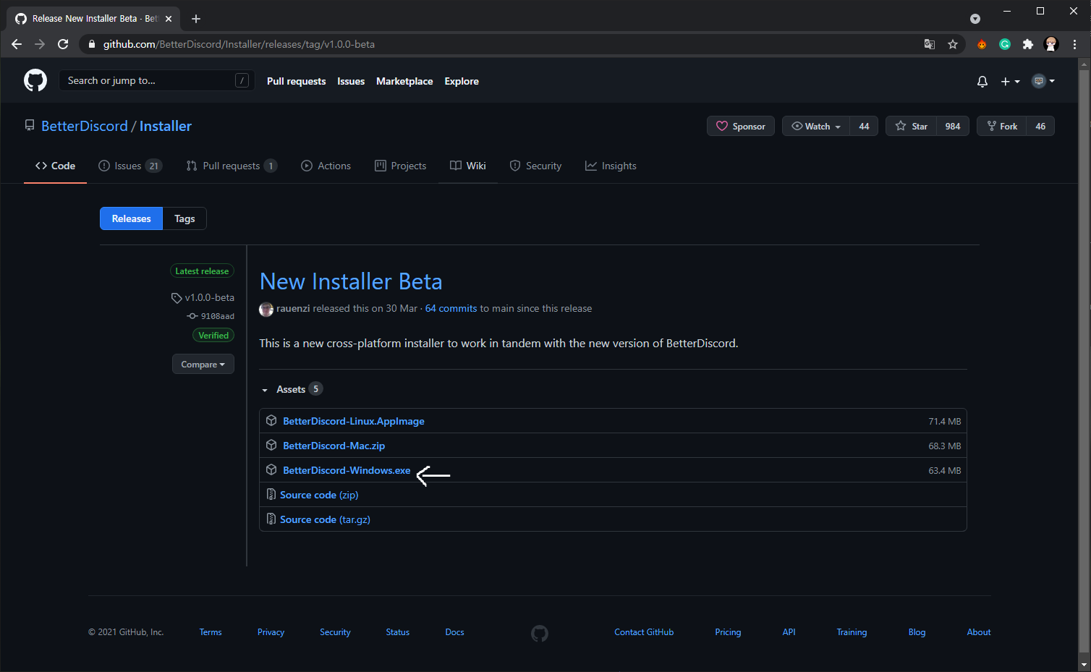This screenshot has height=672, width=1091.
Task: Open the footer Privacy link
Action: 271,632
